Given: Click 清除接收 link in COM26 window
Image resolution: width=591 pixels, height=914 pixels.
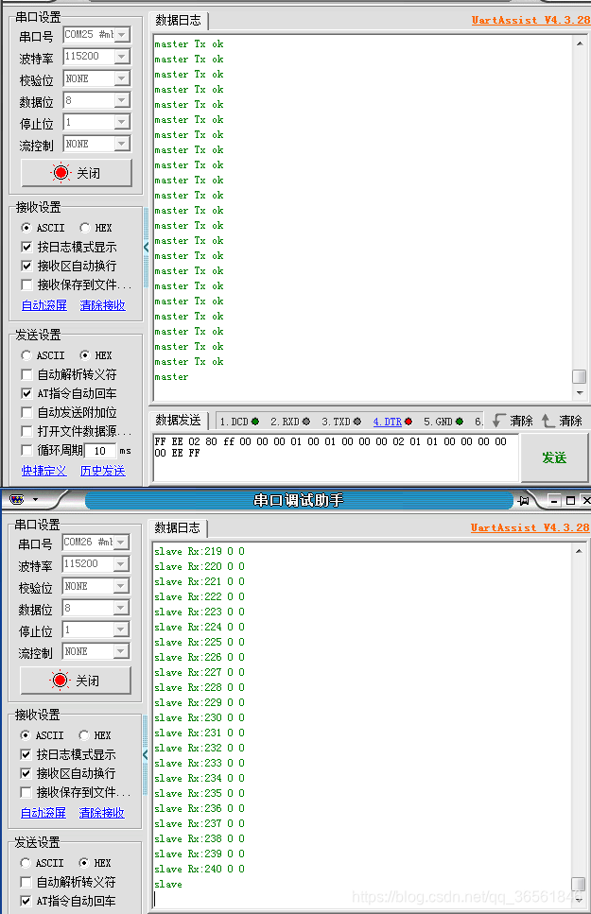Looking at the screenshot, I should pos(101,813).
